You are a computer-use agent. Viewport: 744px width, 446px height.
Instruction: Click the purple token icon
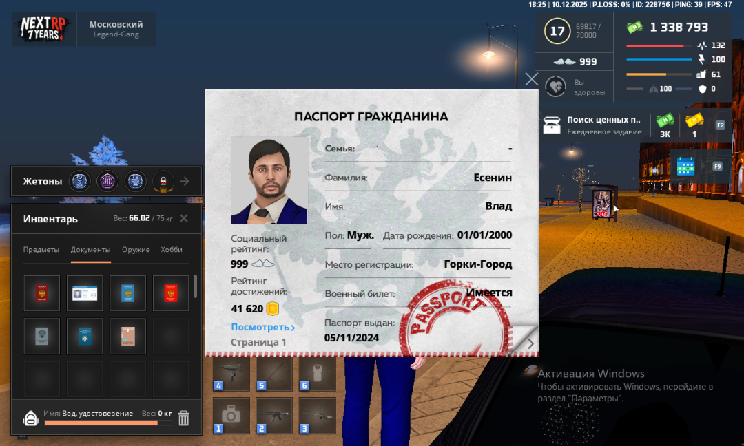pyautogui.click(x=108, y=181)
